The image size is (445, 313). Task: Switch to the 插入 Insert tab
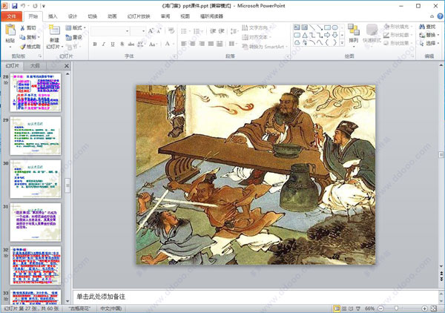tap(53, 16)
